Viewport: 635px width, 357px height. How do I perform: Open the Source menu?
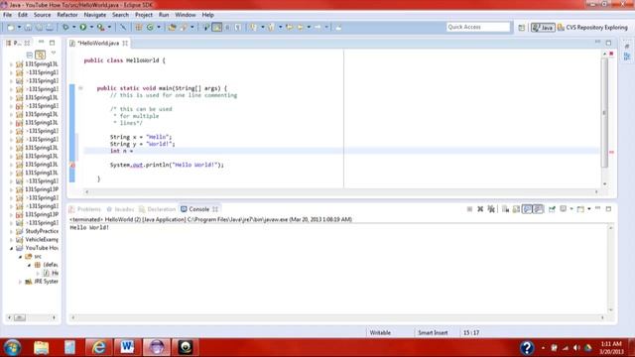point(42,15)
